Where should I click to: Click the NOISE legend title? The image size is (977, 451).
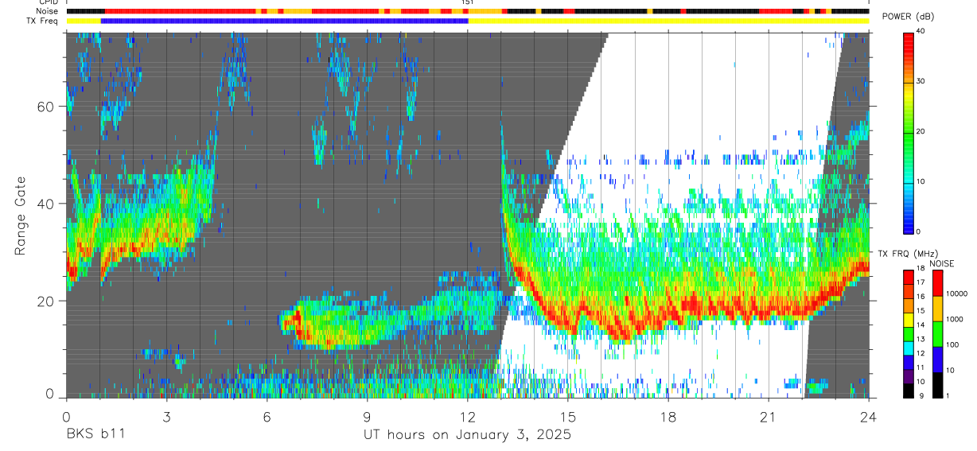[942, 263]
